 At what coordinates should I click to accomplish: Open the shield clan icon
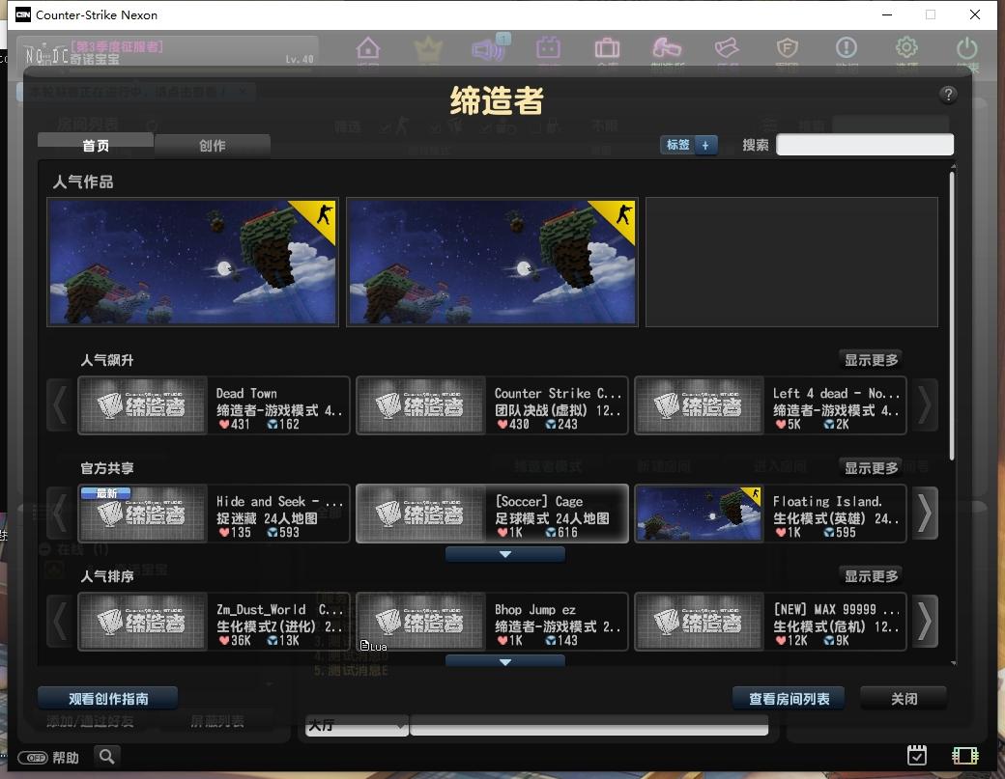(787, 48)
